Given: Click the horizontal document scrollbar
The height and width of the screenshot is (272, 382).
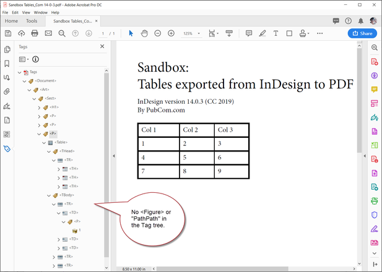Looking at the screenshot, I should [222, 269].
